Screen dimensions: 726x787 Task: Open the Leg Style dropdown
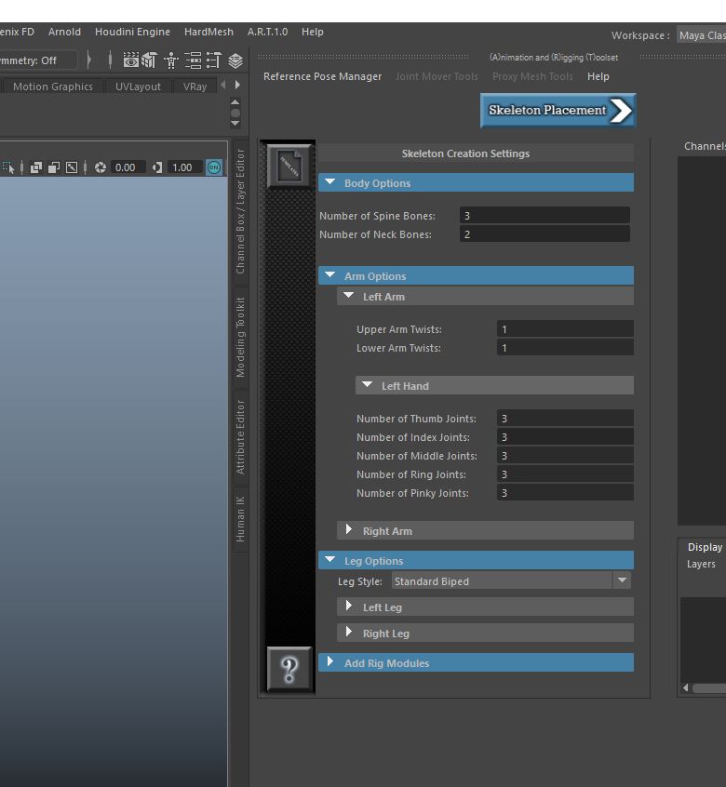511,581
